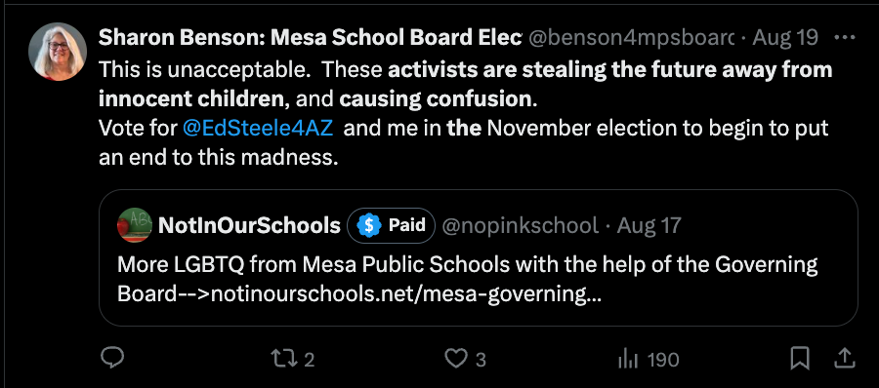Screen dimensions: 879x388
Task: Click the @benson4mpsboard handle
Action: (x=631, y=37)
